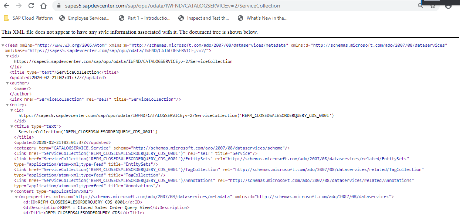Viewport: 460px width, 214px height.
Task: Click type="application/atom+xml" title="EntitySets" line
Action: pyautogui.click(x=86, y=164)
